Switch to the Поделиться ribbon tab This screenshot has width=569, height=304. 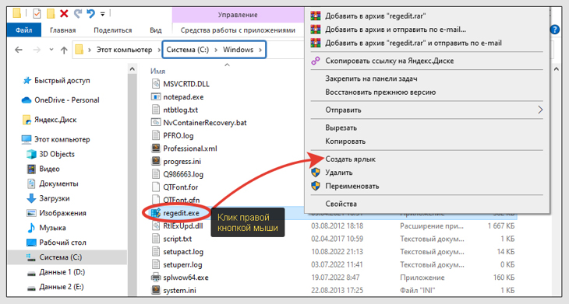click(112, 30)
